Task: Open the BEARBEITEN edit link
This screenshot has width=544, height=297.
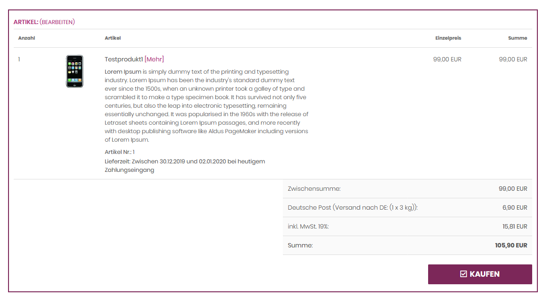Action: tap(57, 22)
